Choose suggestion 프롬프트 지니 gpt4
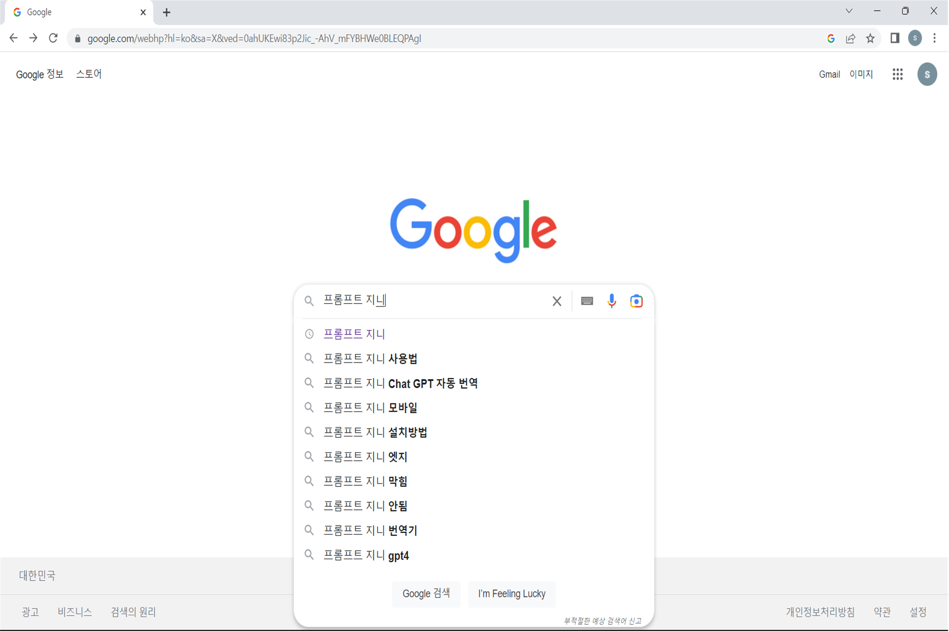 [473, 556]
